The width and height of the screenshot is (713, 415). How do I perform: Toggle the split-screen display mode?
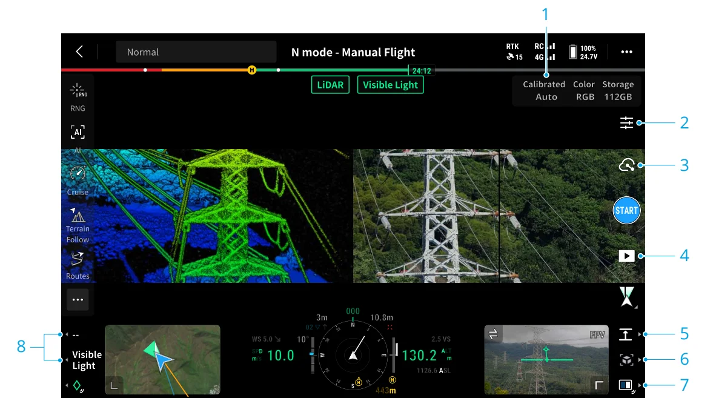pyautogui.click(x=626, y=385)
